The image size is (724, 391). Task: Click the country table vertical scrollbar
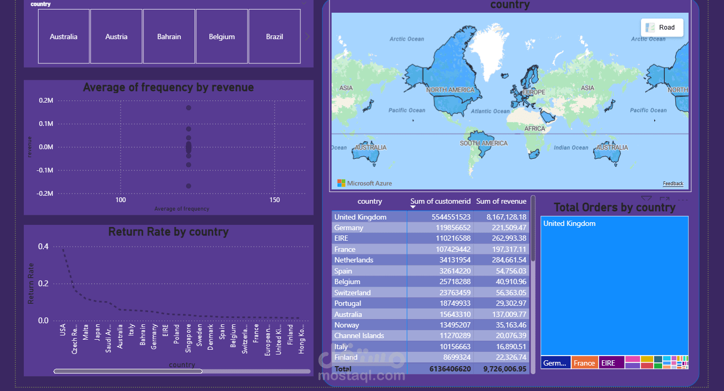[x=533, y=228]
